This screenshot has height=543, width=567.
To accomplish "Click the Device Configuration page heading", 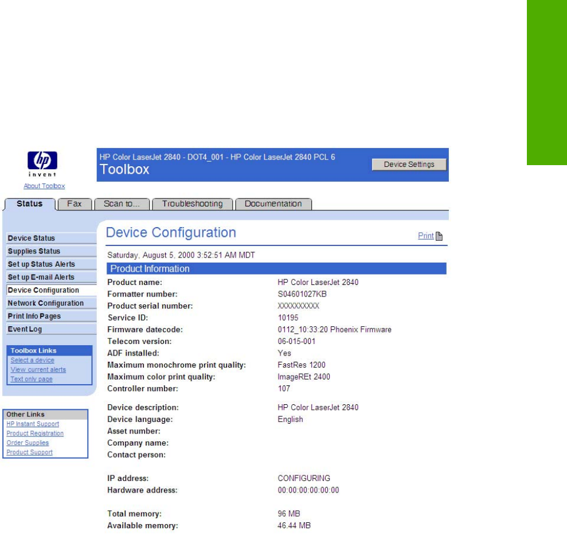I will [x=171, y=233].
